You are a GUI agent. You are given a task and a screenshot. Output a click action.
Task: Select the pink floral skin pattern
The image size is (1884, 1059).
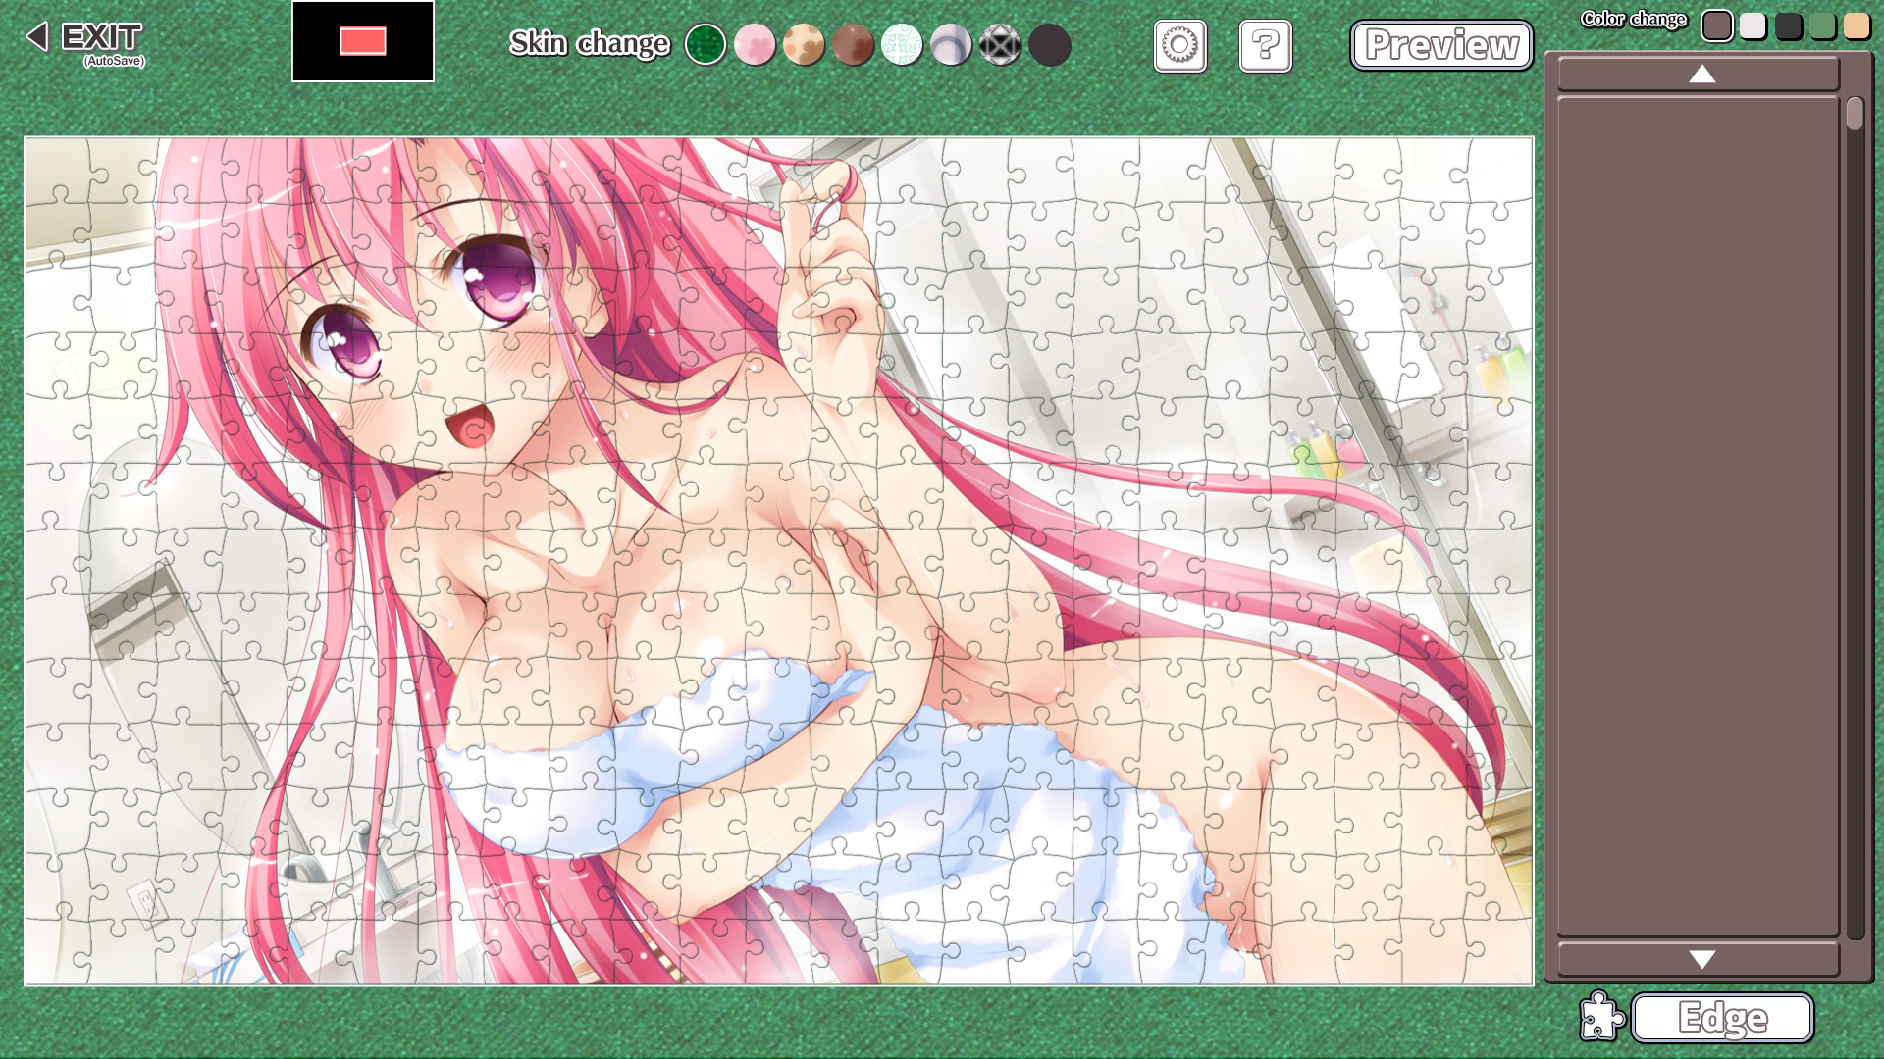[x=756, y=45]
